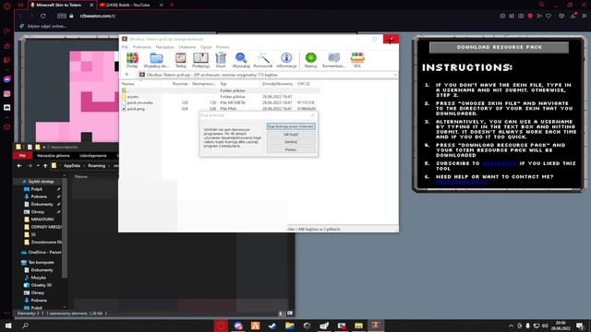Click the Explorer sidebar scroll down arrow
Image resolution: width=591 pixels, height=332 pixels.
(x=65, y=307)
